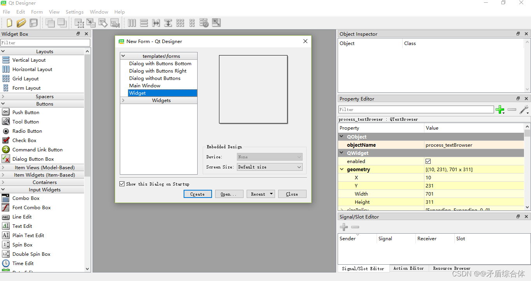Select Vertical Layout icon in Widget Box
The image size is (531, 281).
pyautogui.click(x=6, y=60)
